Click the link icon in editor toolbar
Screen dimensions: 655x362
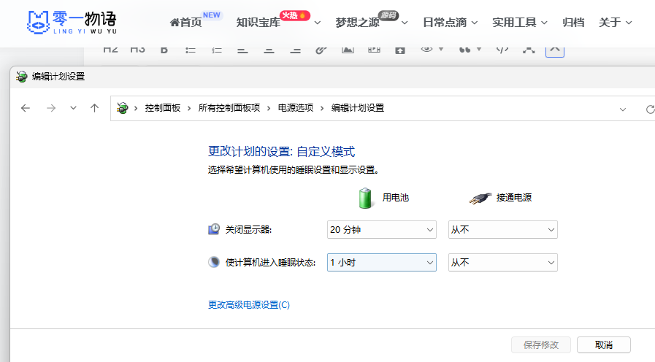[x=321, y=50]
